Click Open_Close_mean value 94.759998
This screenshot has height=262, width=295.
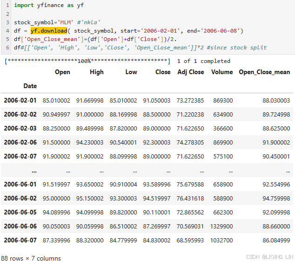click(x=276, y=199)
